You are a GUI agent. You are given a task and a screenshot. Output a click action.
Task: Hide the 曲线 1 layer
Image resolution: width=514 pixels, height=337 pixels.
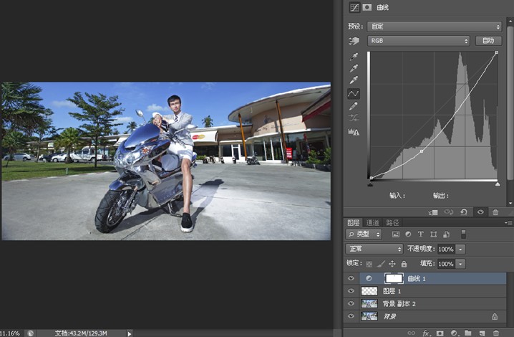(x=351, y=278)
